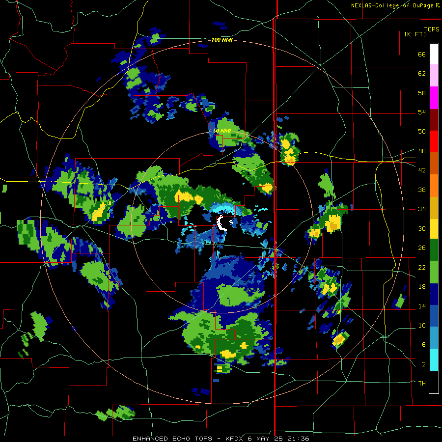Screen dimensions: 442x442
Task: Select the '58' legend value
Action: (x=422, y=93)
